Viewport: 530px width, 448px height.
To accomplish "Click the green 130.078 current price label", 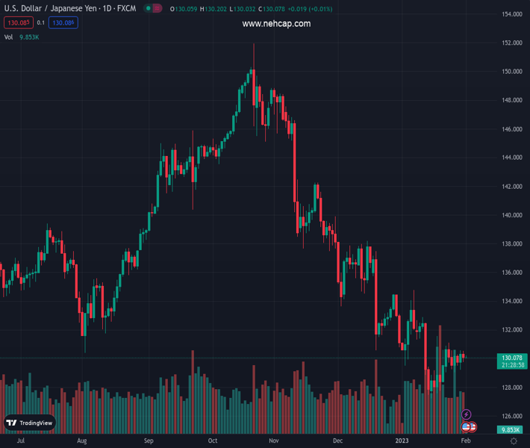I will [511, 358].
